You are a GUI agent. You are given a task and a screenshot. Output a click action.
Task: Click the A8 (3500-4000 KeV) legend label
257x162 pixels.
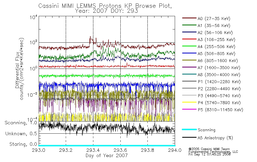coord(219,75)
